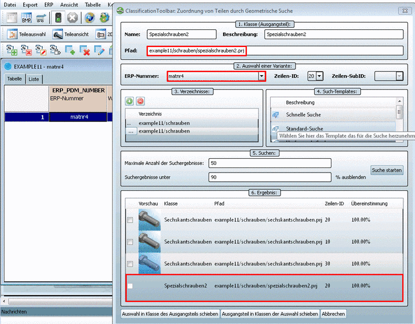Click the Standard-Suche template icon
Image resolution: width=415 pixels, height=324 pixels.
point(275,128)
